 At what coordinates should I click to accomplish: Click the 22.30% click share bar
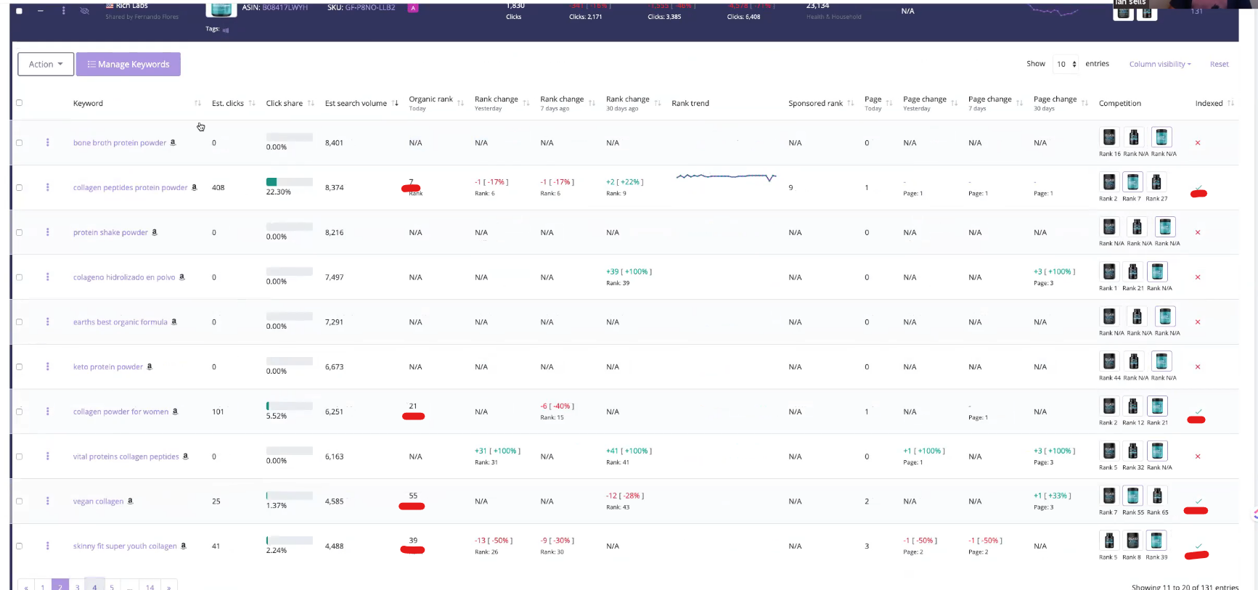[289, 182]
